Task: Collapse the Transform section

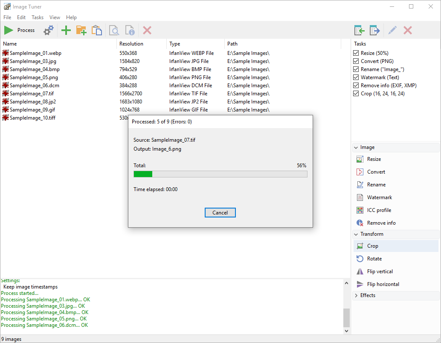Action: [x=357, y=234]
